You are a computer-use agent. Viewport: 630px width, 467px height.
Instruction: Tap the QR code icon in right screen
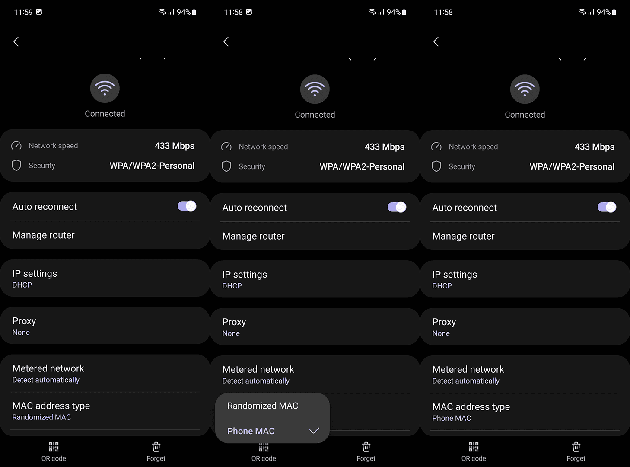coord(474,447)
